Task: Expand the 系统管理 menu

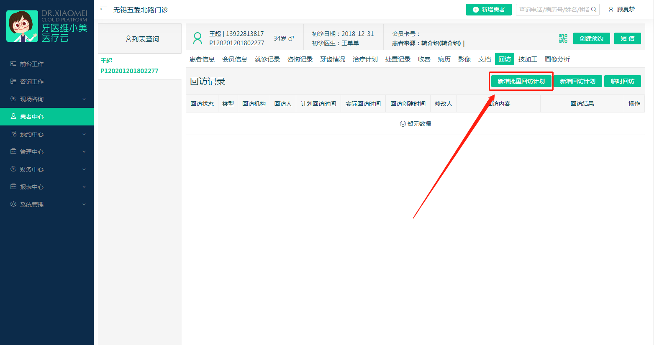Action: [x=47, y=204]
